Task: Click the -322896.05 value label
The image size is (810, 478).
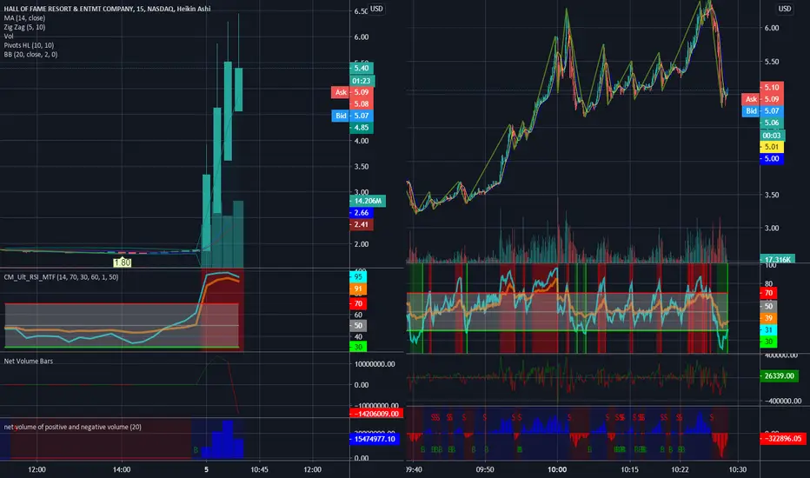Action: tap(783, 439)
